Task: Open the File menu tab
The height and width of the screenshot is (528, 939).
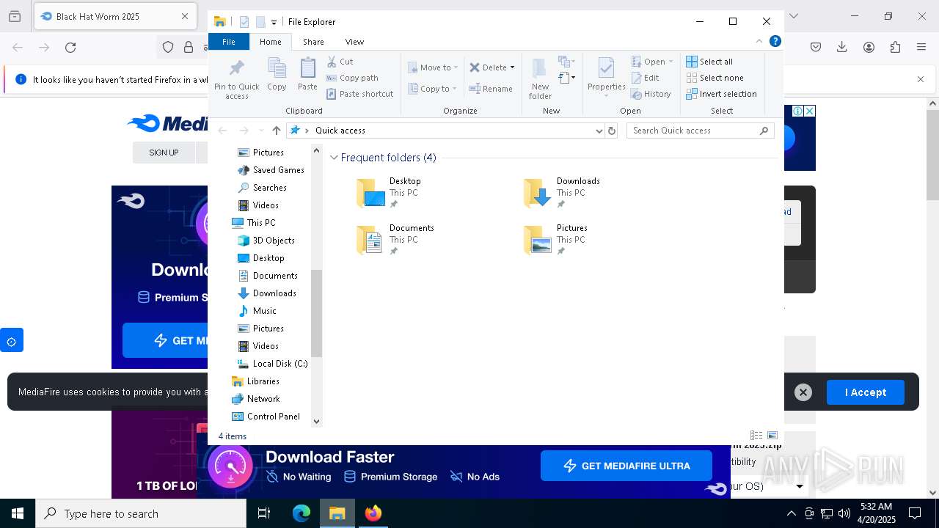Action: [229, 42]
